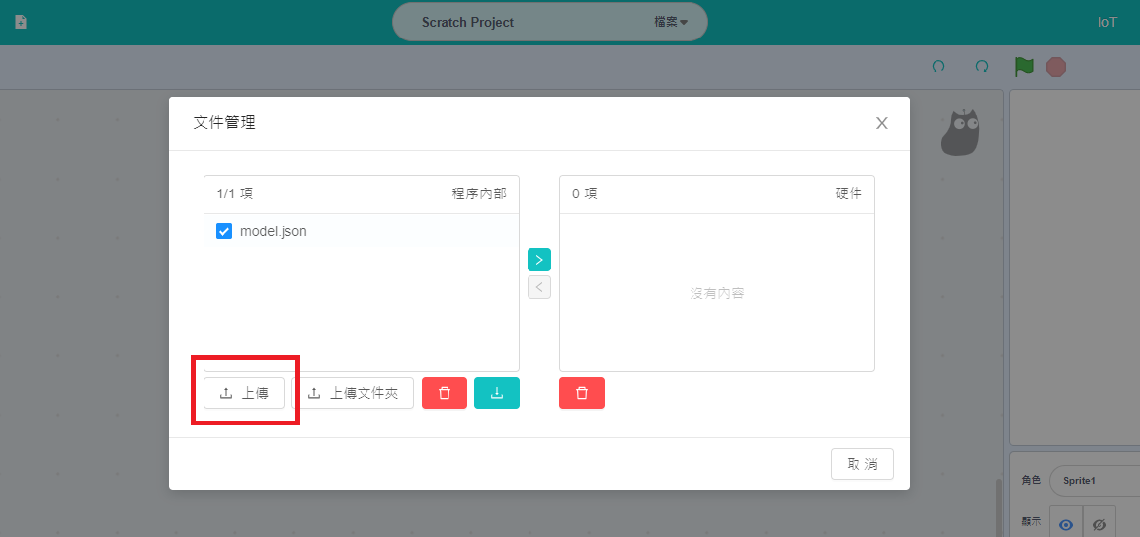Click the new file icon in top bar
This screenshot has height=537, width=1140.
coord(21,22)
